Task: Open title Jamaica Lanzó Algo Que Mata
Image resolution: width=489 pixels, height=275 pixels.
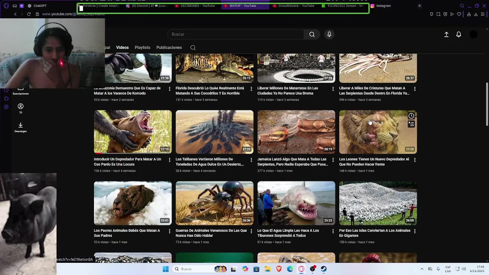Action: point(293,162)
